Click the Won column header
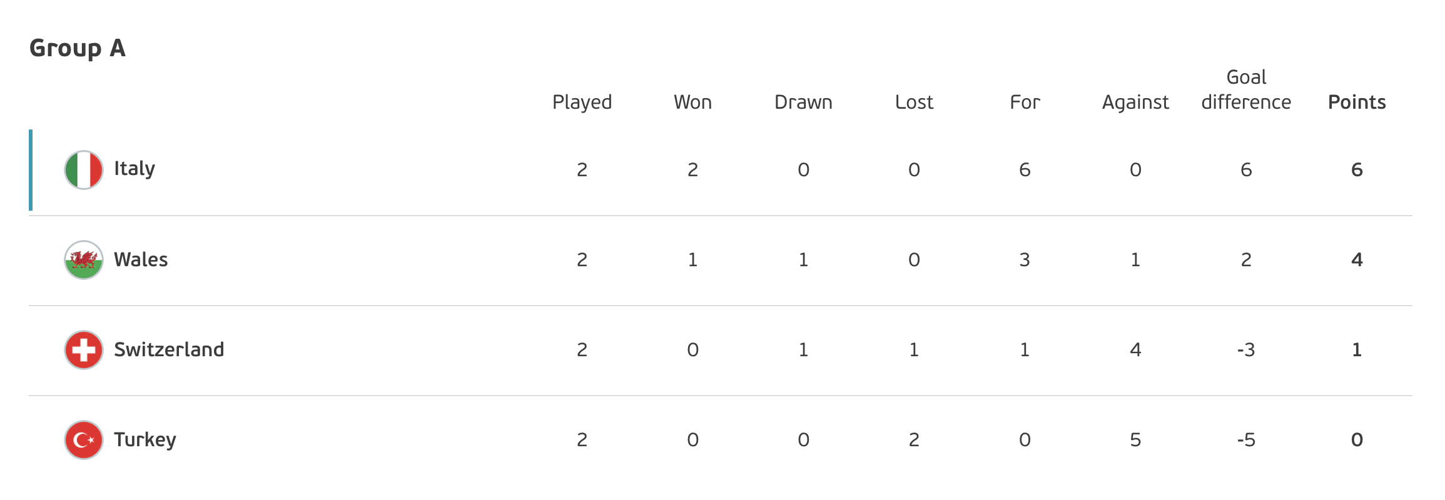The width and height of the screenshot is (1445, 500). coord(692,102)
